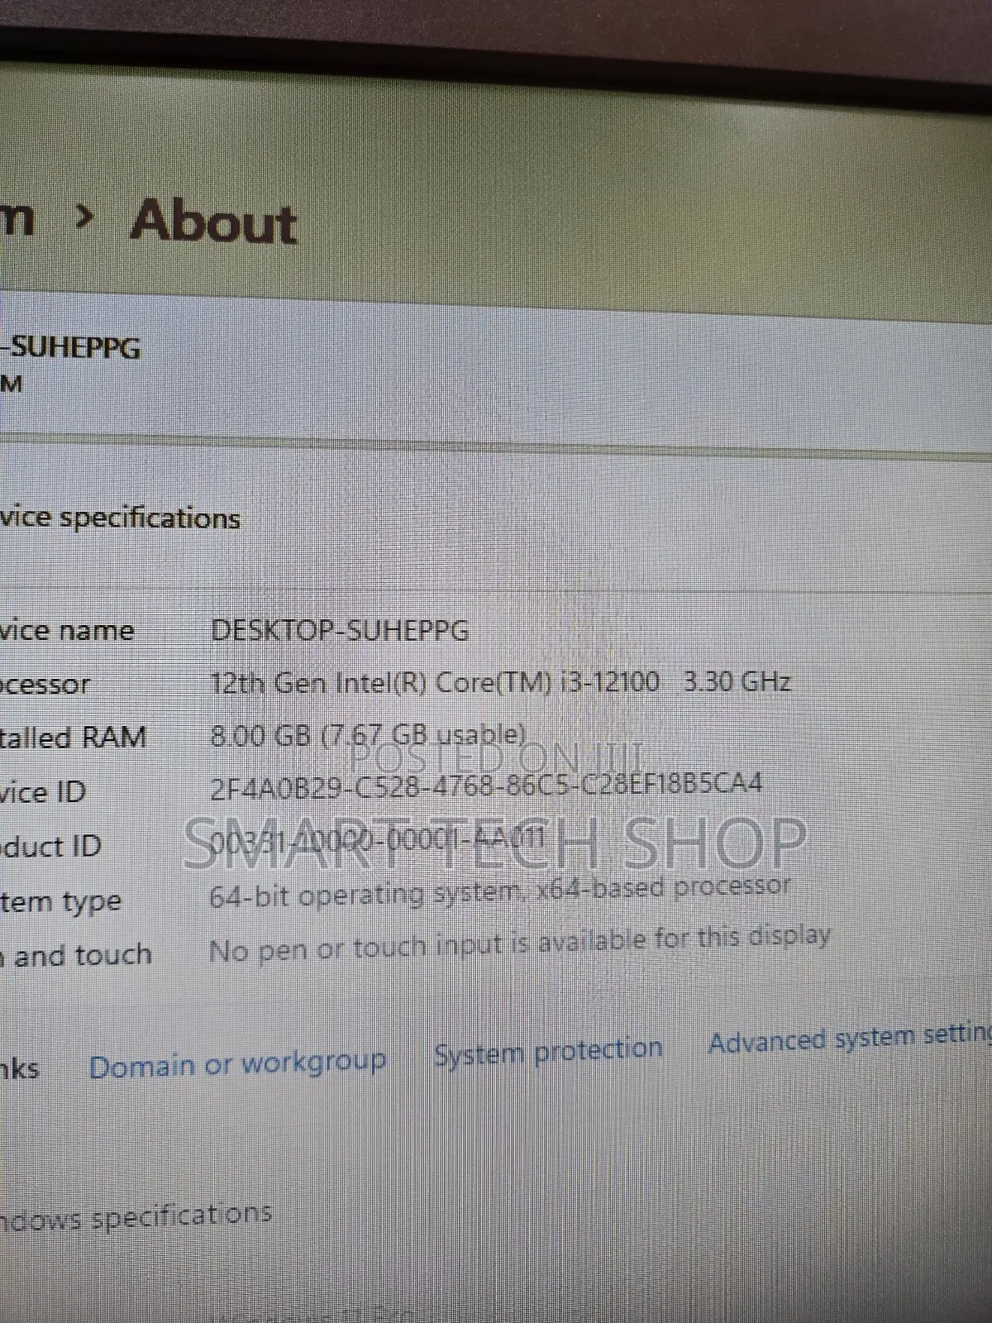Click the Device ID label

(43, 792)
